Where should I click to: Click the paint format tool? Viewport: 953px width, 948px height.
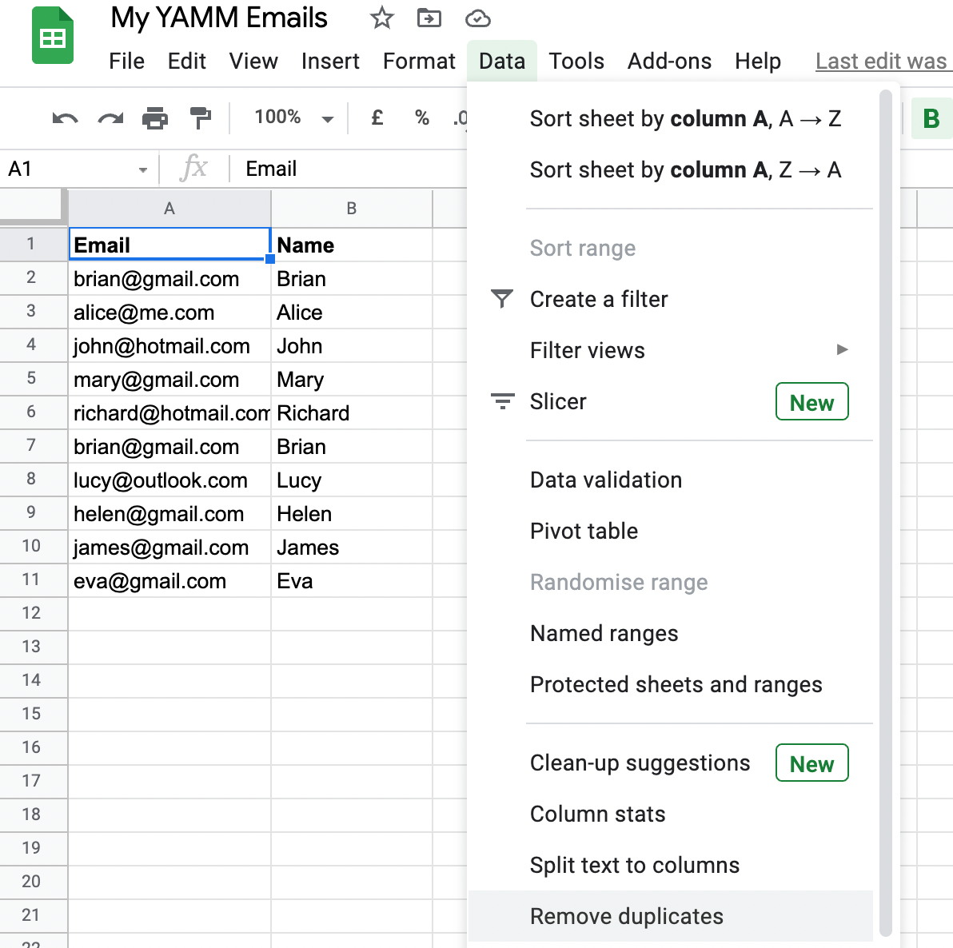[x=200, y=118]
